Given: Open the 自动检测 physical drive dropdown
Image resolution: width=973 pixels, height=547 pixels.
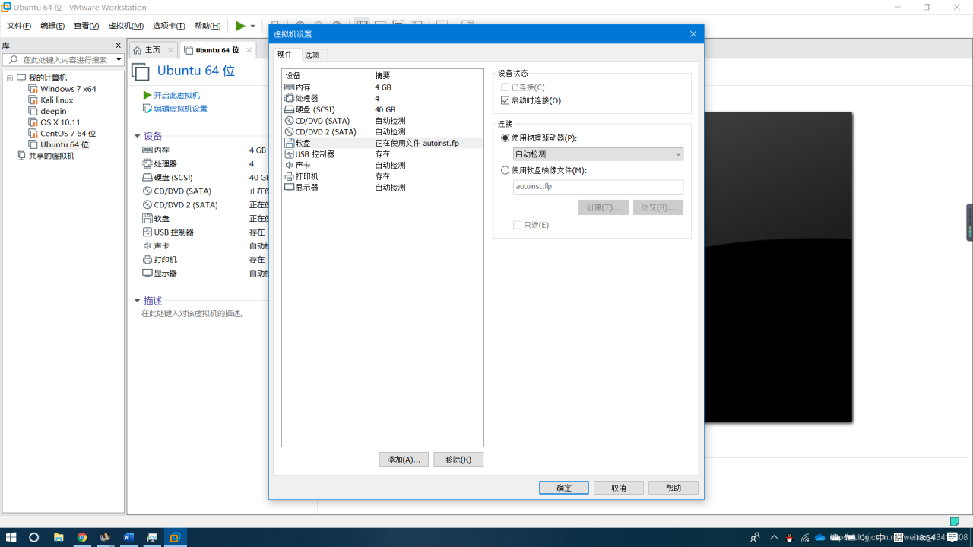Looking at the screenshot, I should click(x=598, y=154).
